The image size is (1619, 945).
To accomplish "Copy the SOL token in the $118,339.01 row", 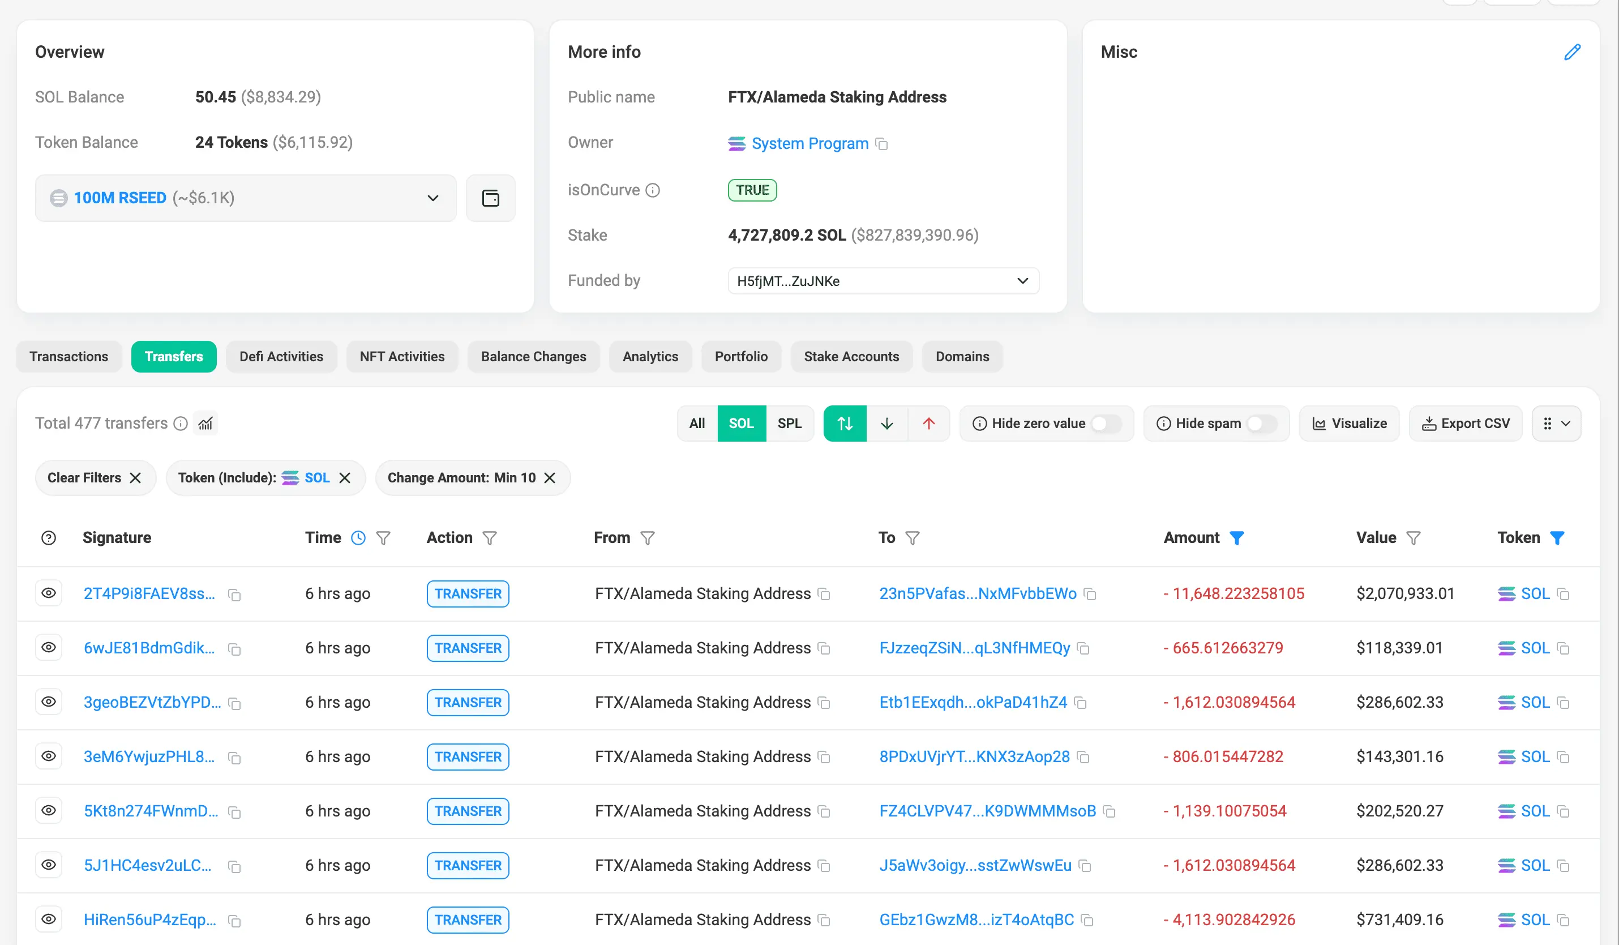I will (1564, 649).
